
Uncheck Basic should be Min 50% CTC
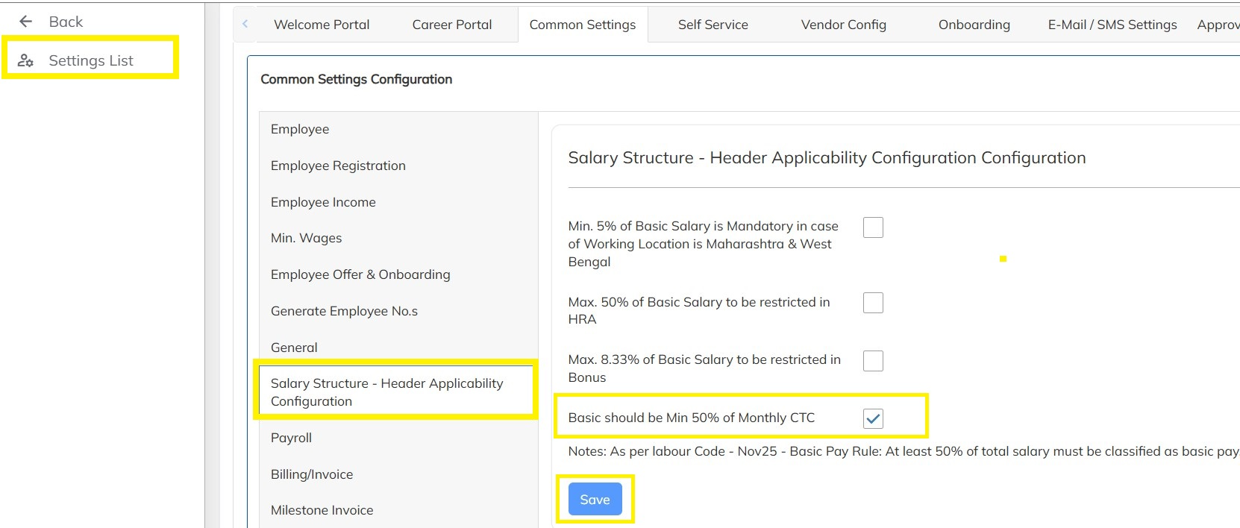[x=873, y=418]
